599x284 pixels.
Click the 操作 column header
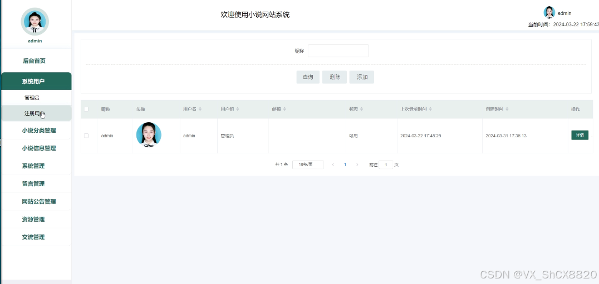575,109
